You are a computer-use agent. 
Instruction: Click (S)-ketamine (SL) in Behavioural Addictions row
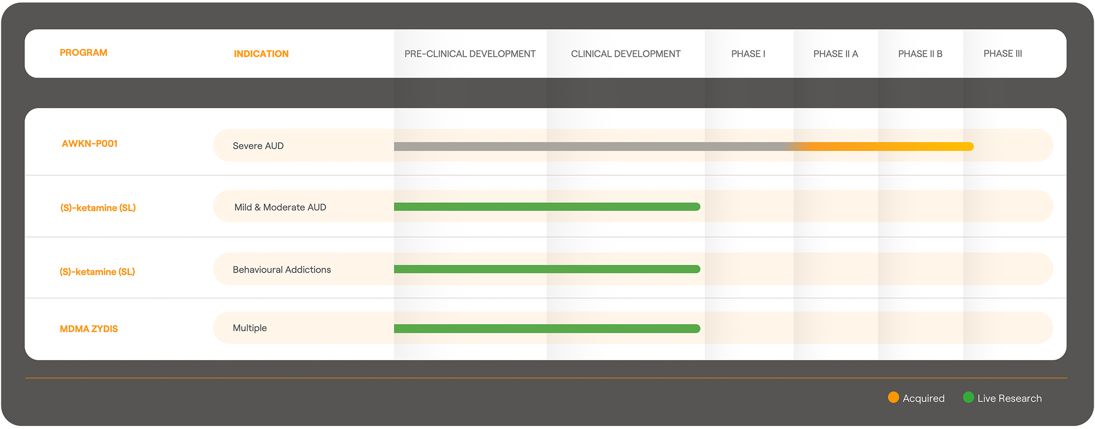[x=97, y=272]
